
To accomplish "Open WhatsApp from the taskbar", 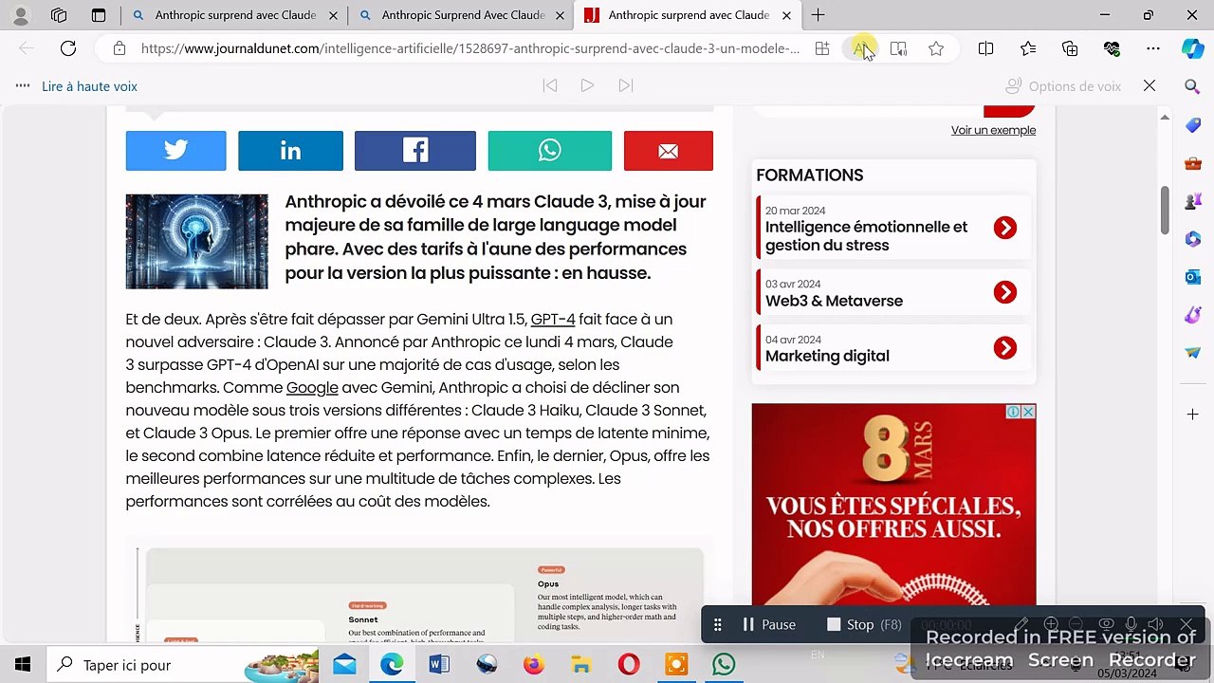I will tap(724, 664).
